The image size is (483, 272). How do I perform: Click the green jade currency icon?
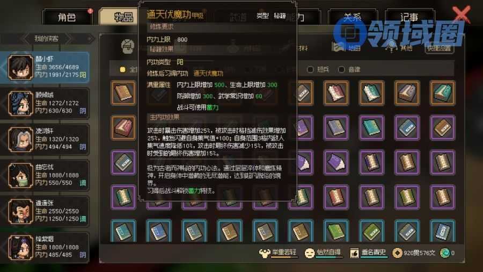pos(445,253)
